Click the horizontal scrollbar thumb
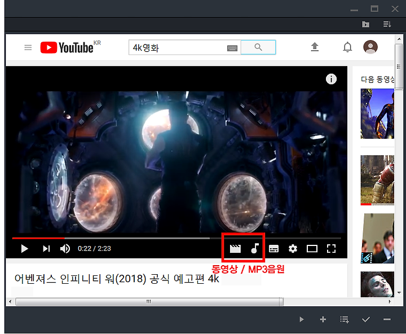The height and width of the screenshot is (334, 406). coord(149,302)
